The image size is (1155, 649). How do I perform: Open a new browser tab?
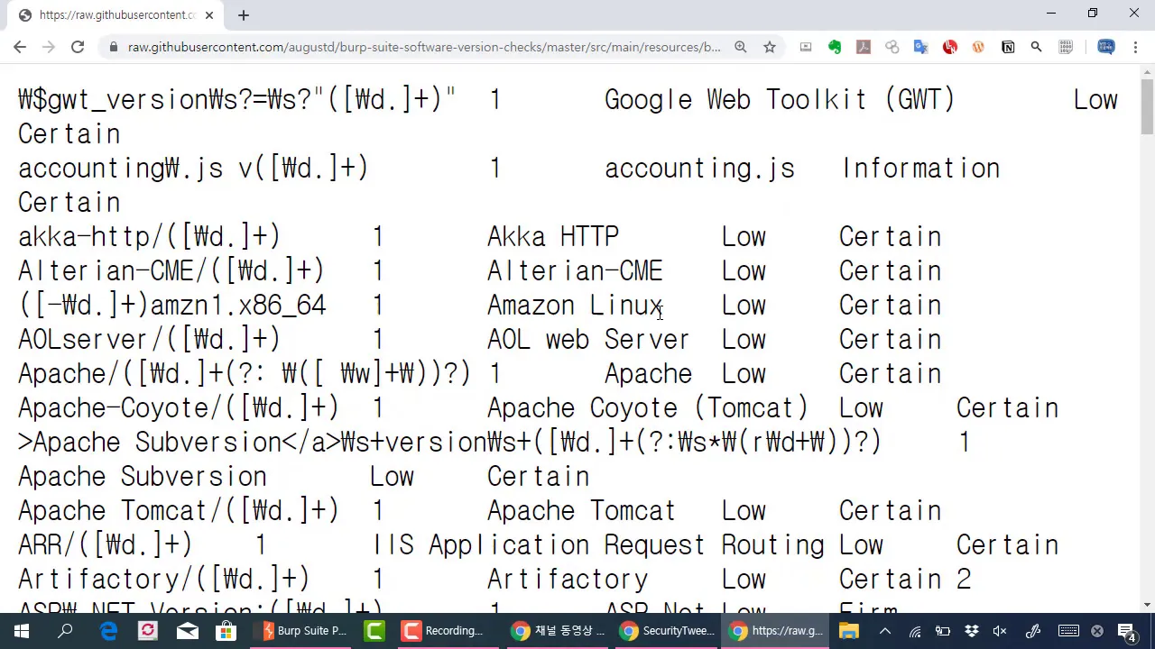coord(244,14)
